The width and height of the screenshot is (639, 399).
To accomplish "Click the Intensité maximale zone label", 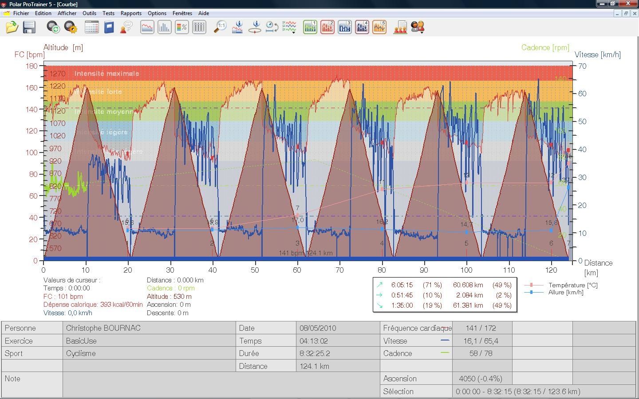I will pos(106,74).
